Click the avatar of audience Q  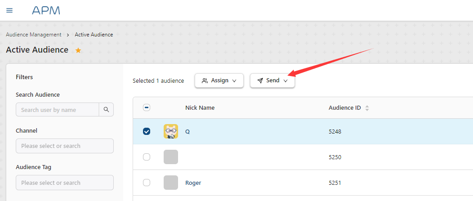pos(171,131)
